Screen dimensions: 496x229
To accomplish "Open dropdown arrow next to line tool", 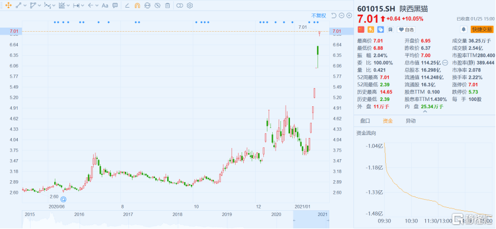I will click(x=25, y=6).
